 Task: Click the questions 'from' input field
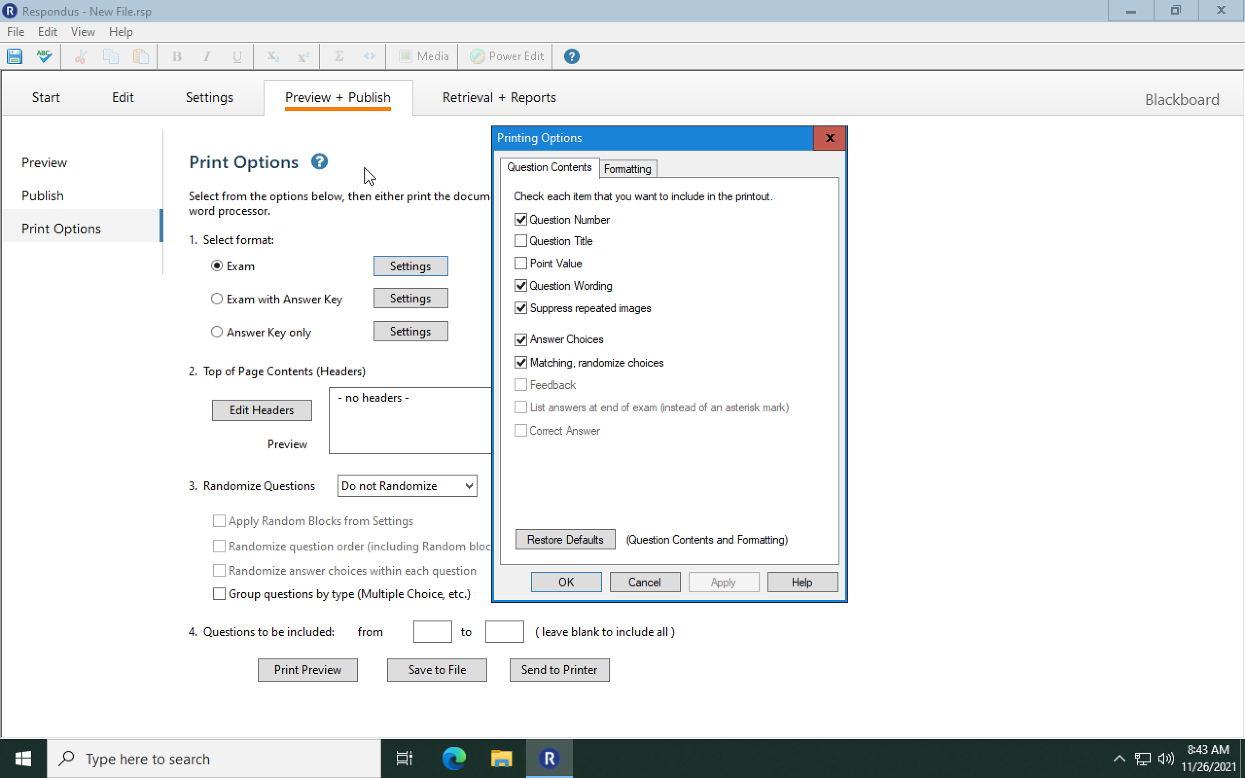tap(432, 631)
